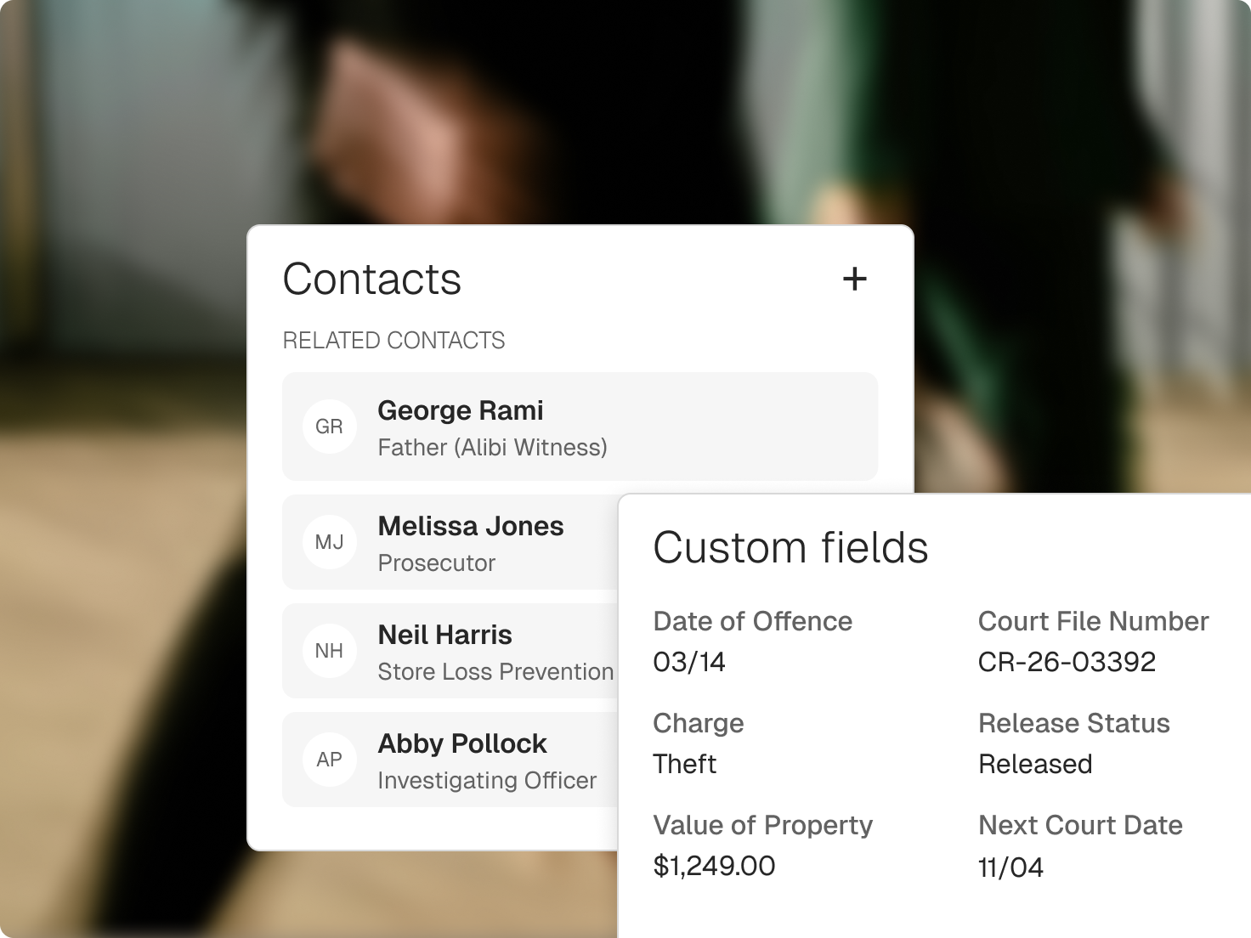Screen dimensions: 1251x938
Task: Click the Investigating Officer role text
Action: click(x=487, y=781)
